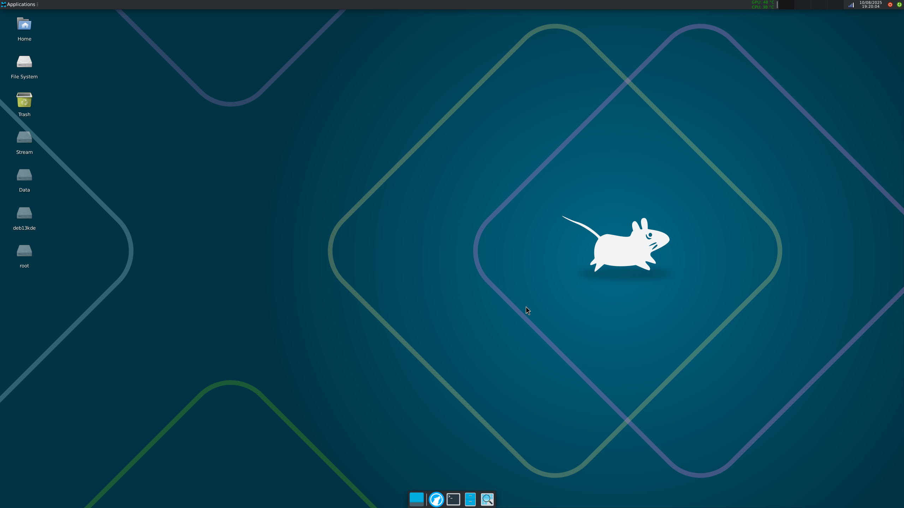Screen dimensions: 904x508
Task: Click the CPU temperature readout
Action: 763,7
